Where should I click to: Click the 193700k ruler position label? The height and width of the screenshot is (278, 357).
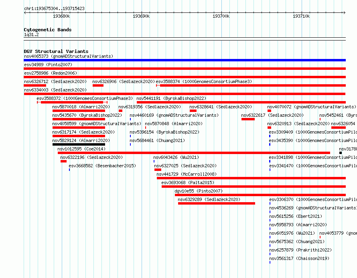click(x=221, y=16)
